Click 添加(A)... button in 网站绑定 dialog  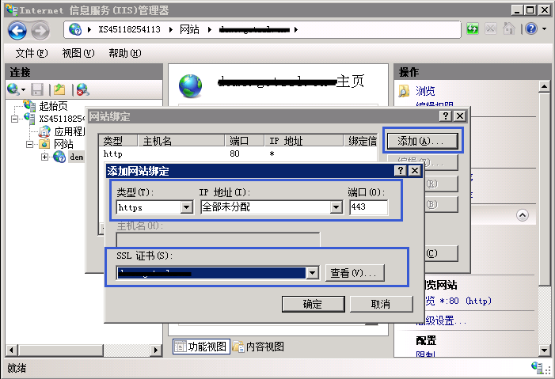[423, 141]
